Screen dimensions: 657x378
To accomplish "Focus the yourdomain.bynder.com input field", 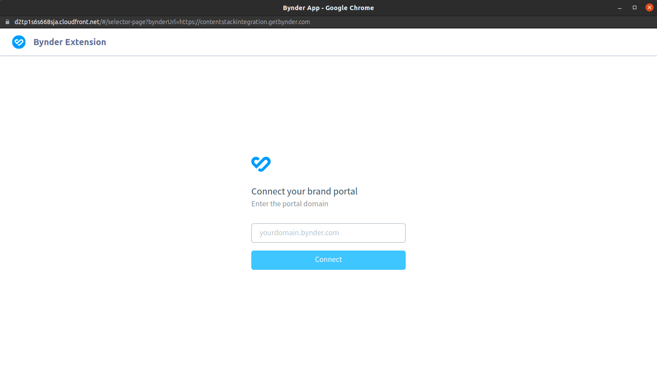I will click(x=328, y=233).
